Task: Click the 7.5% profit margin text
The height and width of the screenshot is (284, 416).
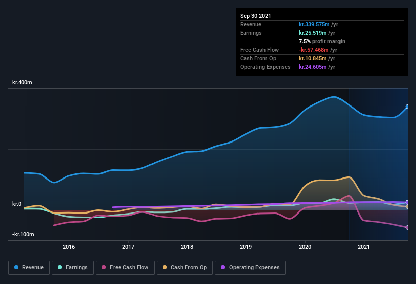Action: click(322, 41)
